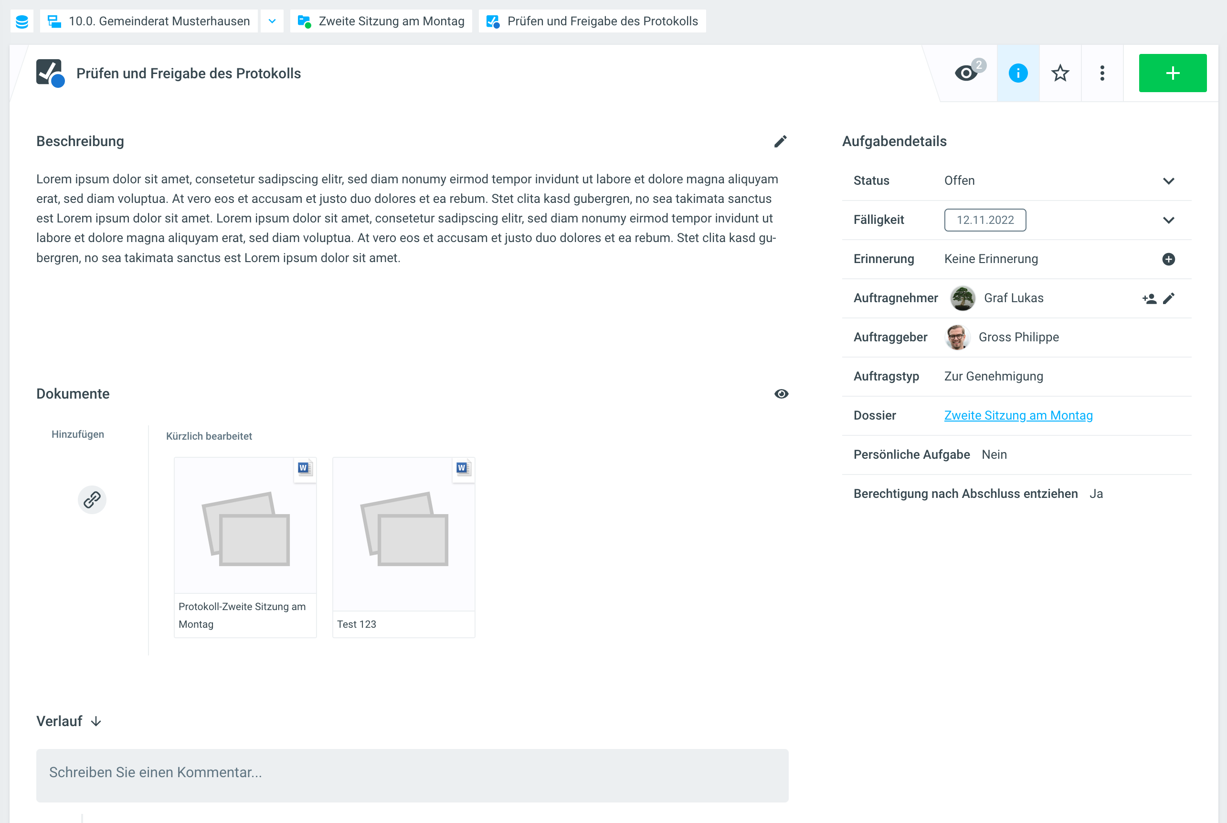1227x823 pixels.
Task: Click the green plus button
Action: pos(1173,73)
